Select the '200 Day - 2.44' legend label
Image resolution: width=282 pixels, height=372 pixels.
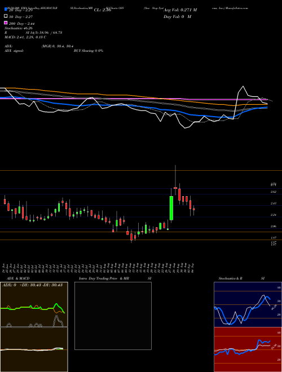(21, 23)
